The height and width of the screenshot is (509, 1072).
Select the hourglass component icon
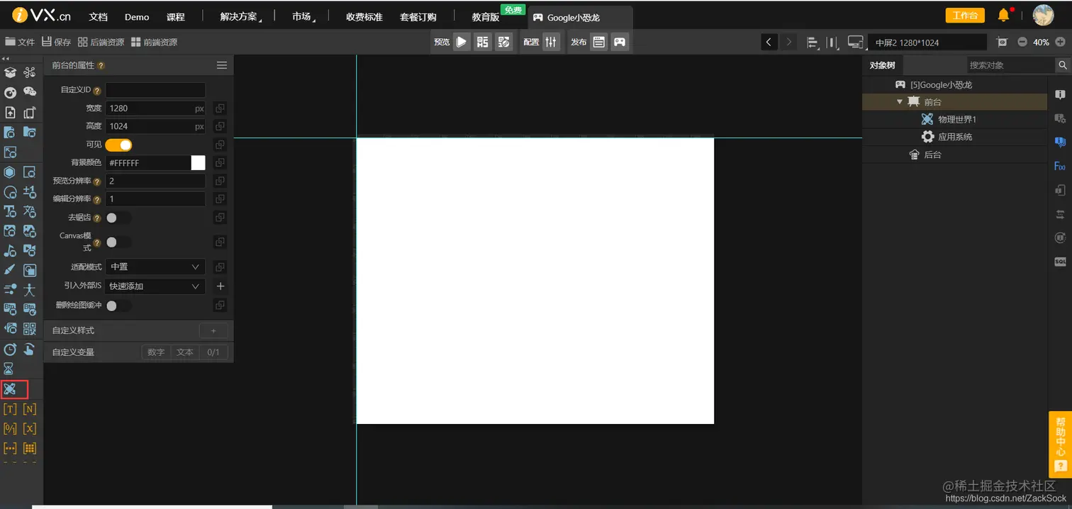[10, 369]
